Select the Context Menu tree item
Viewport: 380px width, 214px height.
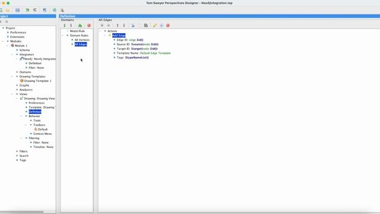[42, 134]
